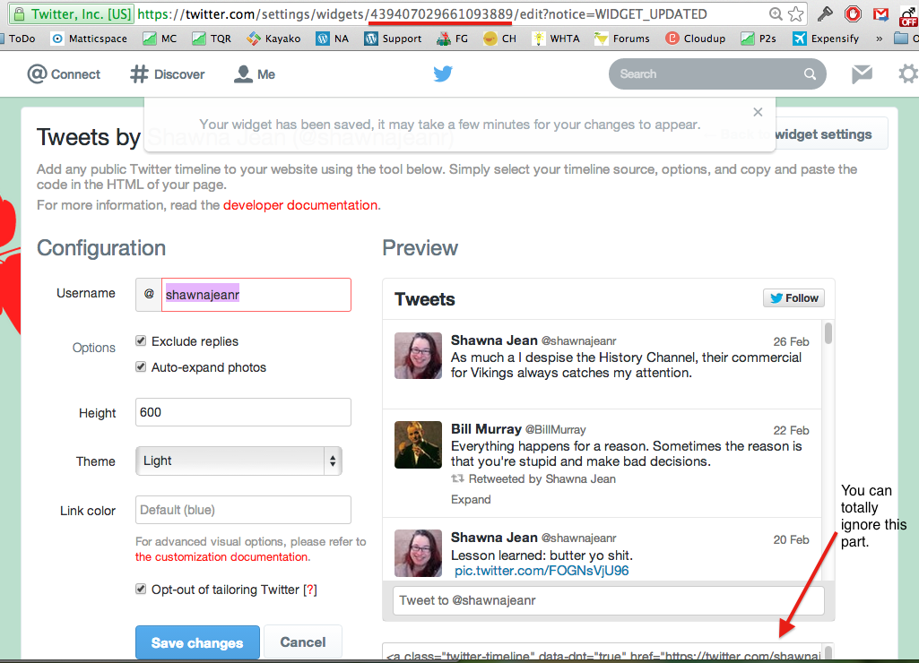Open direct messages envelope icon

[862, 74]
